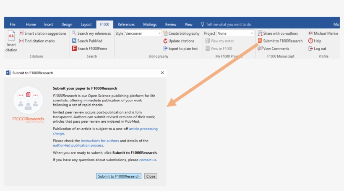Open the File tab
This screenshot has width=344, height=191.
(13, 24)
